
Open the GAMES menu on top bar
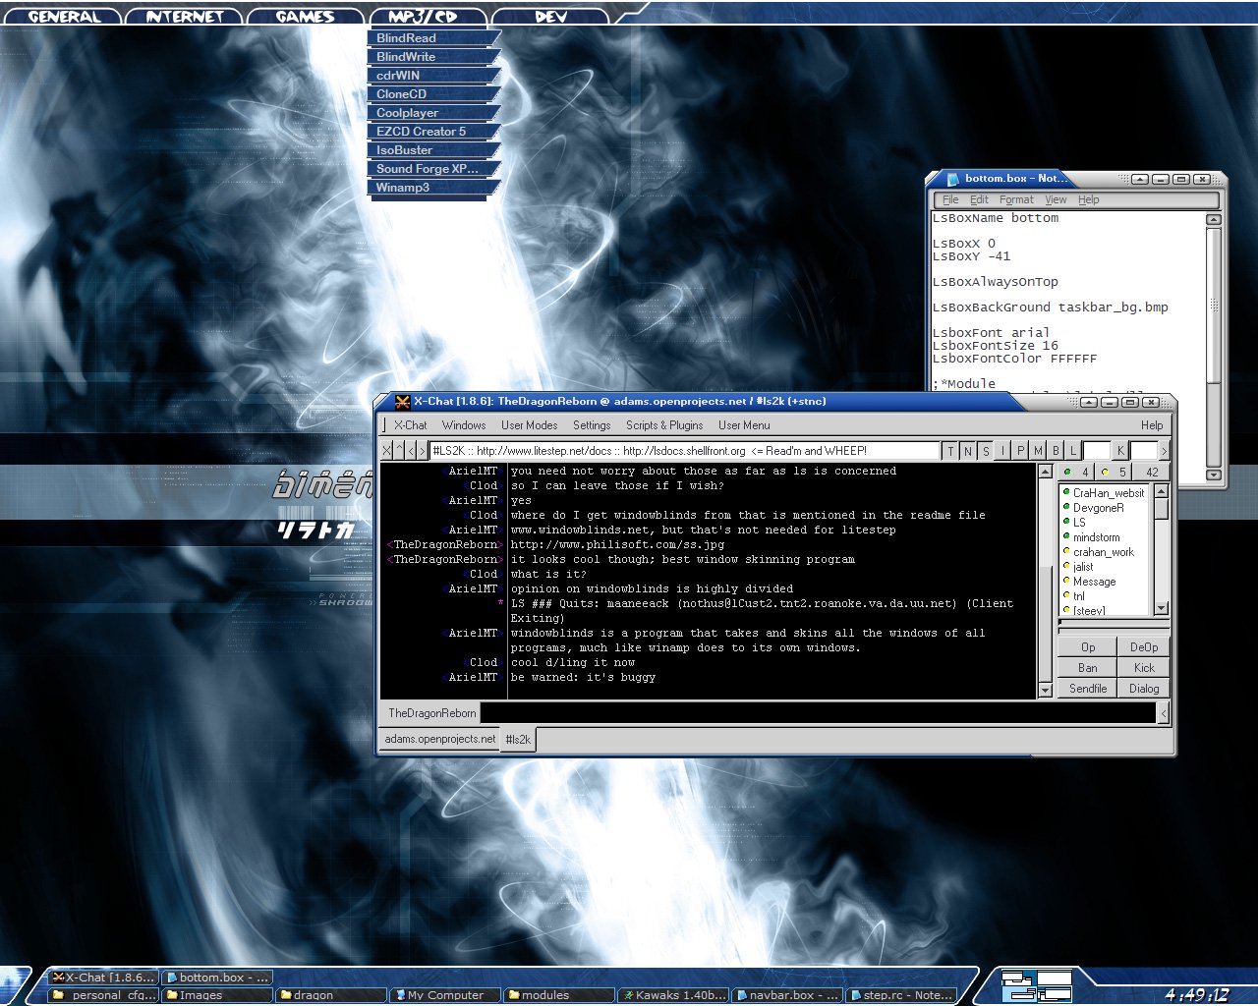pyautogui.click(x=305, y=17)
